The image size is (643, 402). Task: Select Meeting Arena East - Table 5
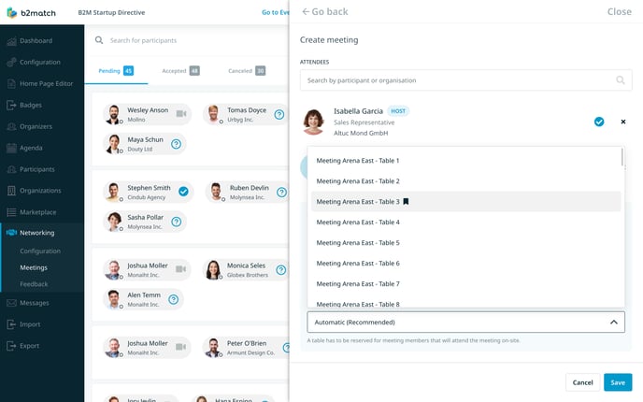(465, 242)
